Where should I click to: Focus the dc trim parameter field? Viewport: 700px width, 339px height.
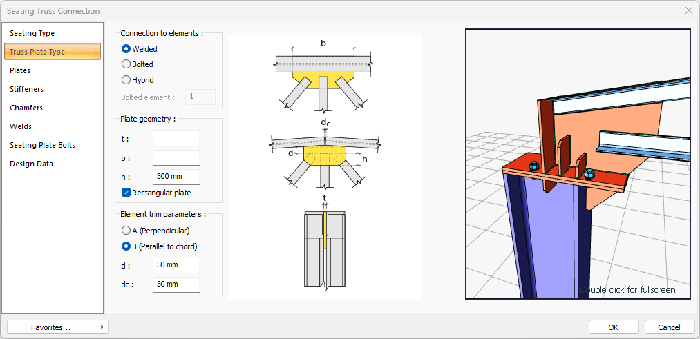(x=176, y=284)
